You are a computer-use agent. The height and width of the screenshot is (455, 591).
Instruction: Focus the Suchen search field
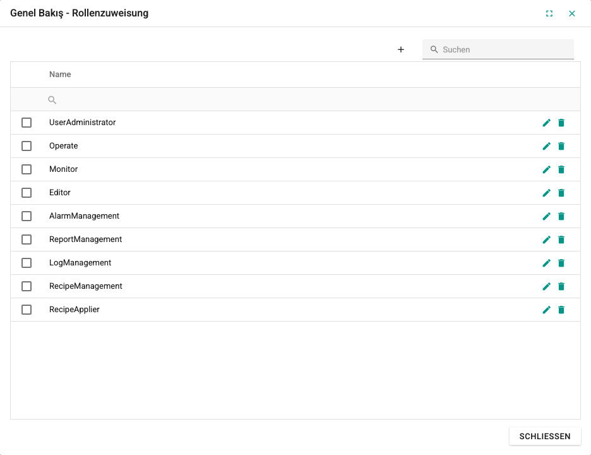pos(498,49)
